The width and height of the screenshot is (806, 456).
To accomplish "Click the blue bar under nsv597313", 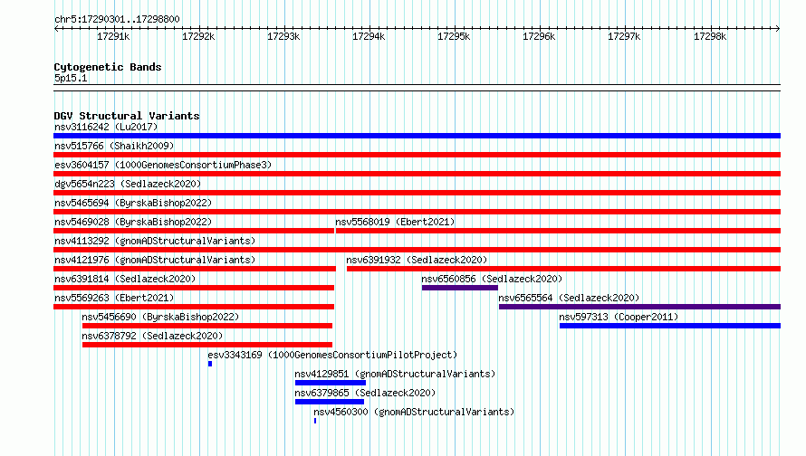I will [x=670, y=326].
